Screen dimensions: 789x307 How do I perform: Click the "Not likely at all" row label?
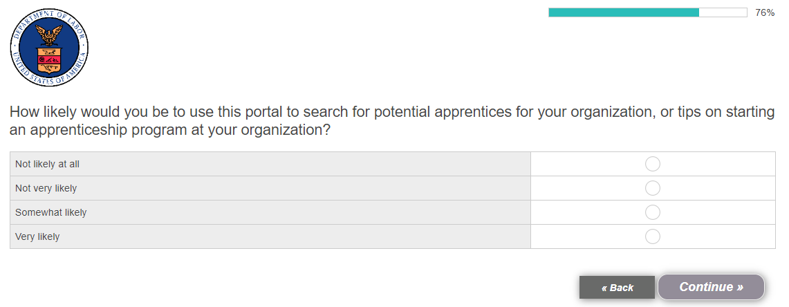click(52, 164)
